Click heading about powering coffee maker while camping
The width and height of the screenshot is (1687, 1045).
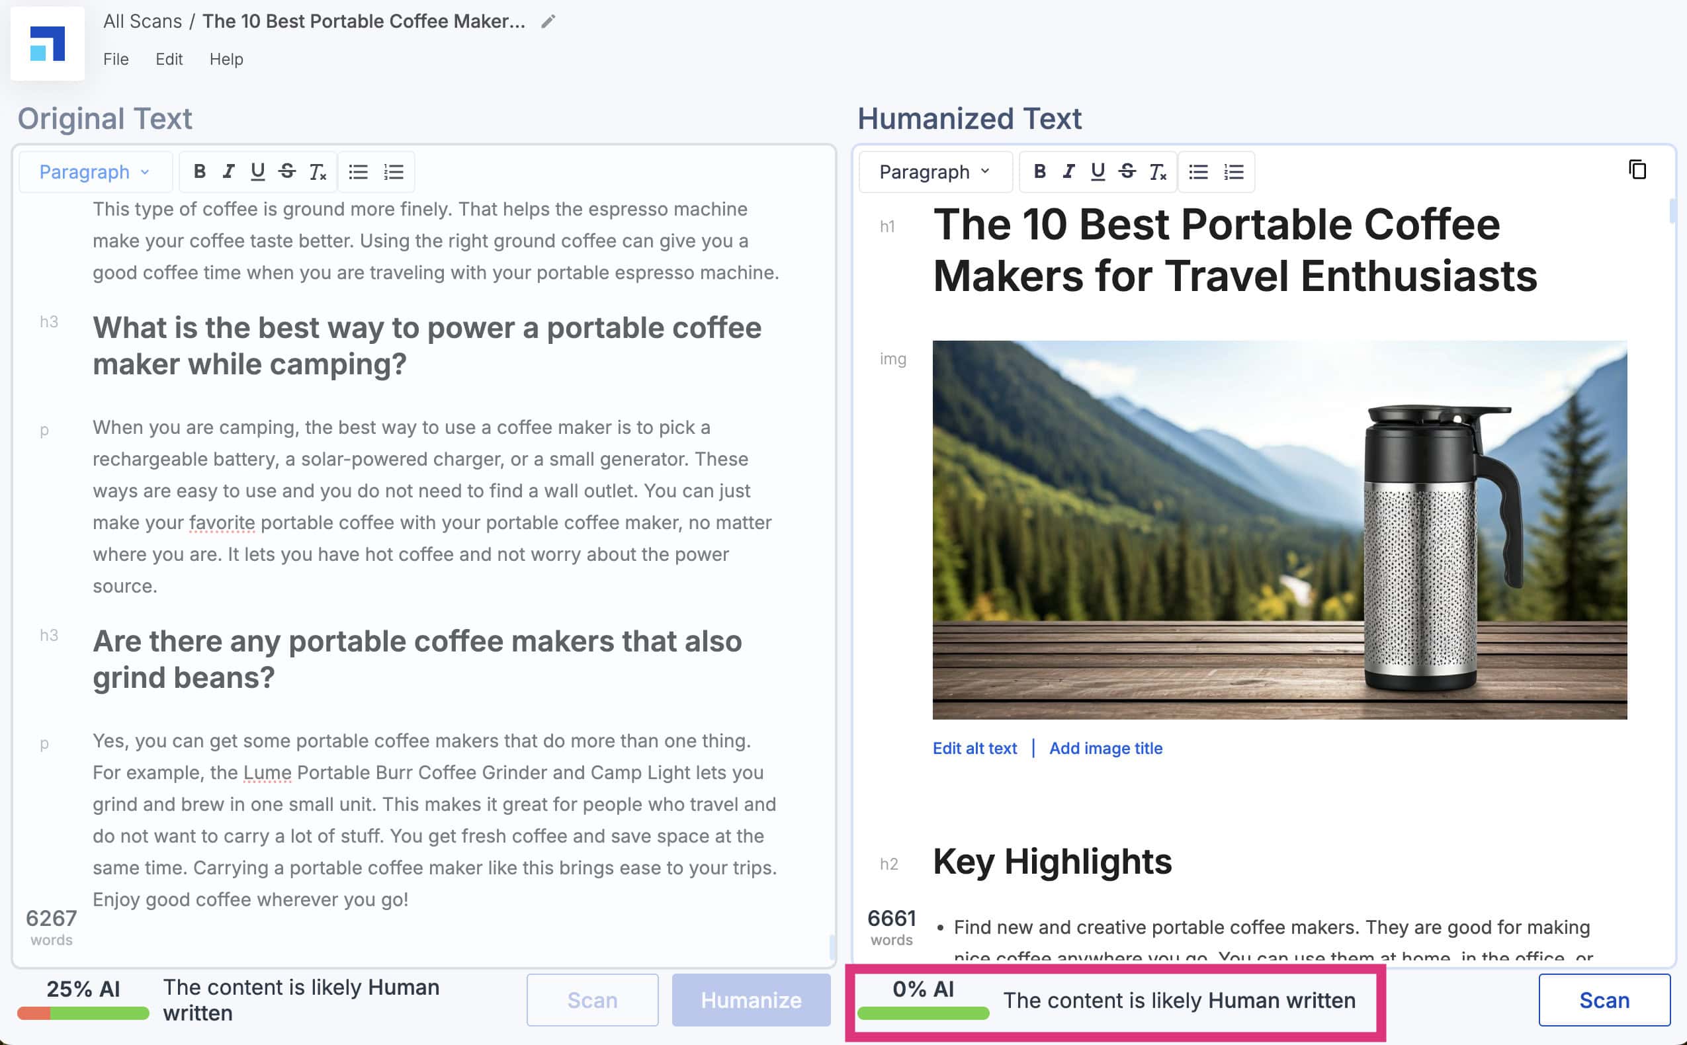(427, 345)
